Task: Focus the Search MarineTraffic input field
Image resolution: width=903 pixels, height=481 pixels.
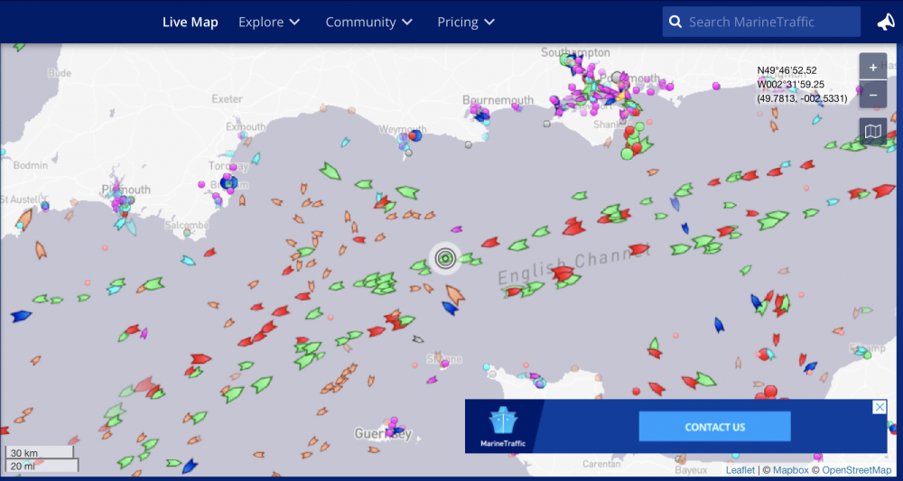Action: tap(768, 23)
